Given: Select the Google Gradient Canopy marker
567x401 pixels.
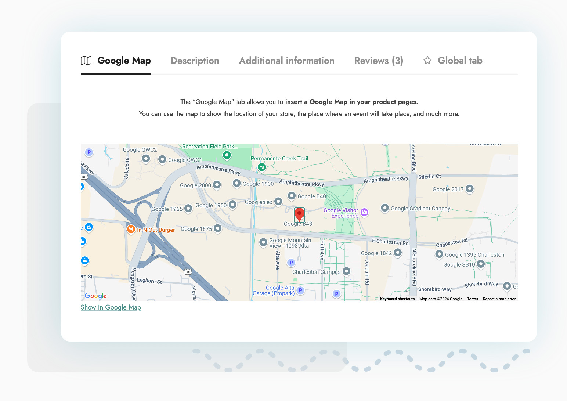Looking at the screenshot, I should click(x=384, y=208).
